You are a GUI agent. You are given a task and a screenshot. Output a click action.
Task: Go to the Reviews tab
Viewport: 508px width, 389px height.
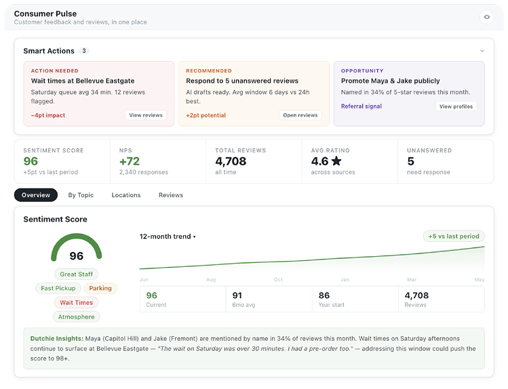coord(171,195)
